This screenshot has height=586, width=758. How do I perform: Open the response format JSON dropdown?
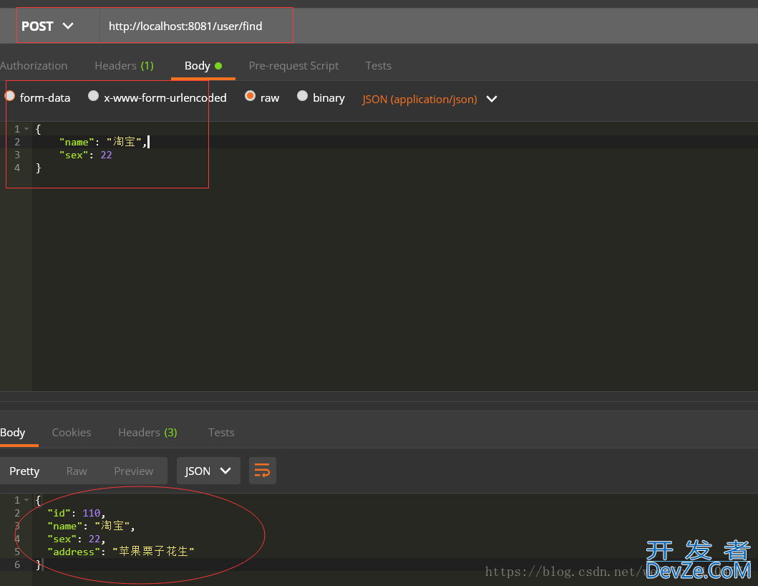click(x=208, y=471)
